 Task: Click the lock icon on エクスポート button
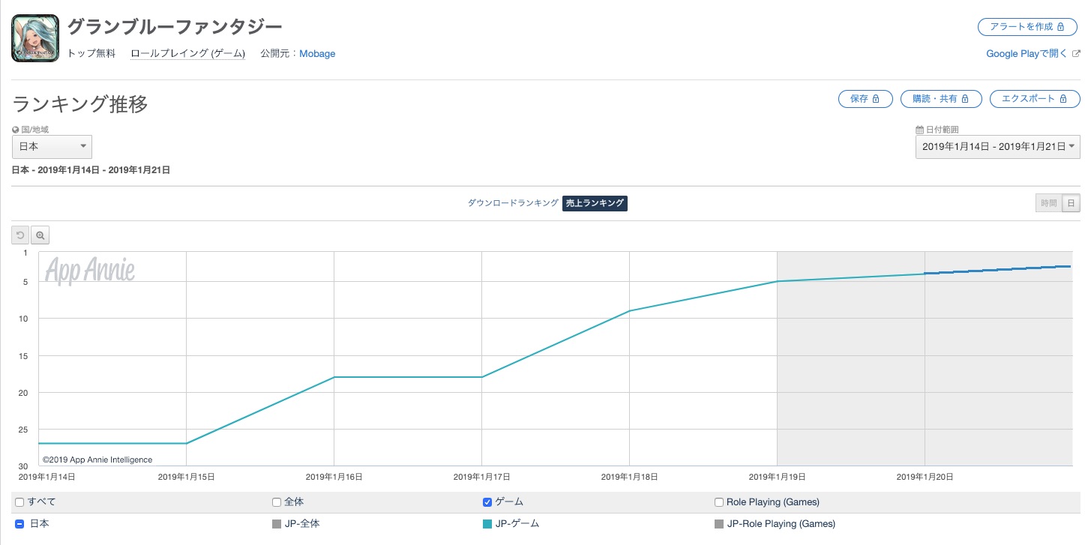pyautogui.click(x=1063, y=99)
